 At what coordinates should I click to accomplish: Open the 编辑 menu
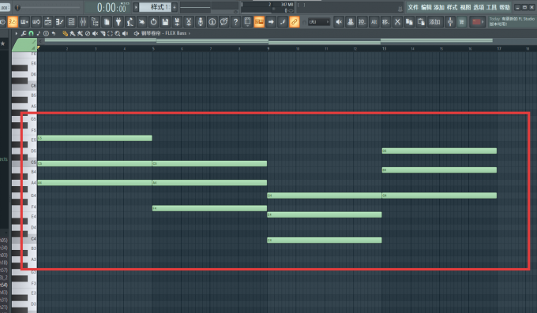[426, 7]
